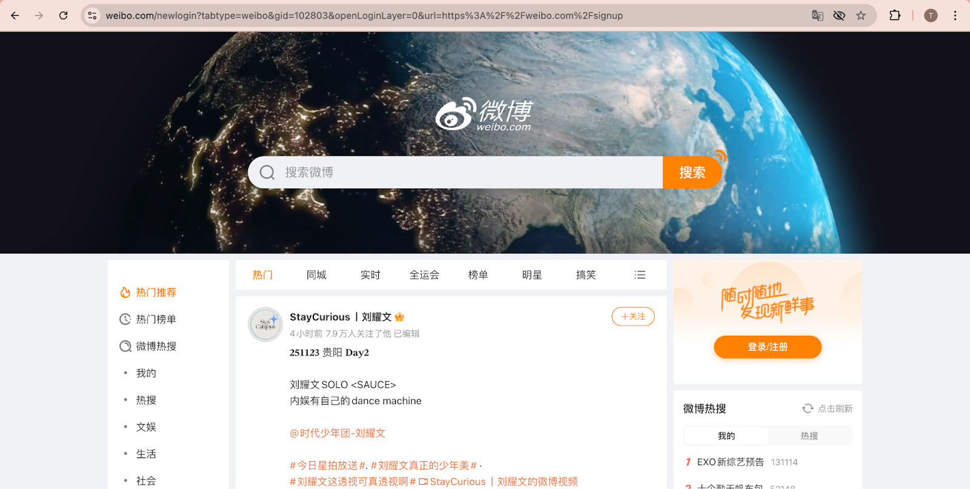Open the StayCurious | 刘耀文 profile name
970x489 pixels.
pos(341,317)
